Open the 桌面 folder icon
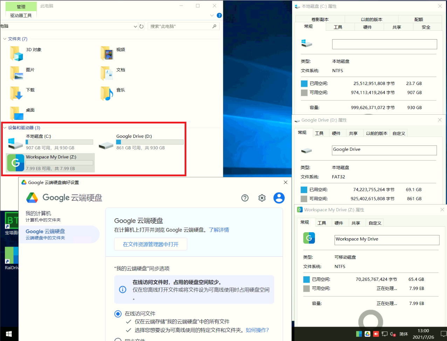Image resolution: width=447 pixels, height=341 pixels. (16, 113)
